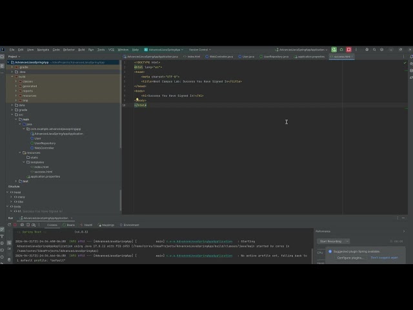Image resolution: width=413 pixels, height=310 pixels.
Task: Open the editor tabs kebab menu
Action: coord(403,57)
